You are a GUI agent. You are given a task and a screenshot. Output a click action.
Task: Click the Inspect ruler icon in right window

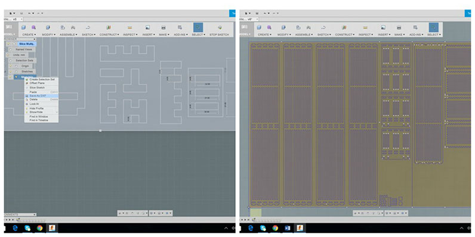(x=365, y=27)
